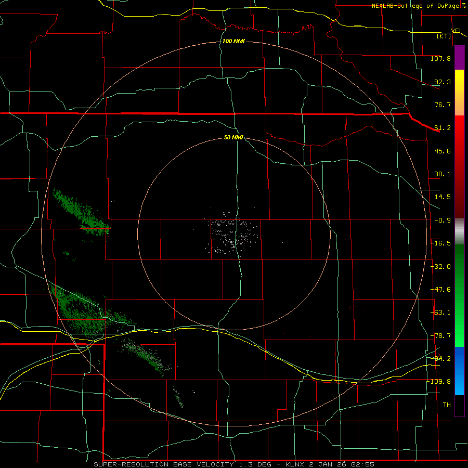Screen dimensions: 468x468
Task: Click the TH threshold label
Action: 447,405
